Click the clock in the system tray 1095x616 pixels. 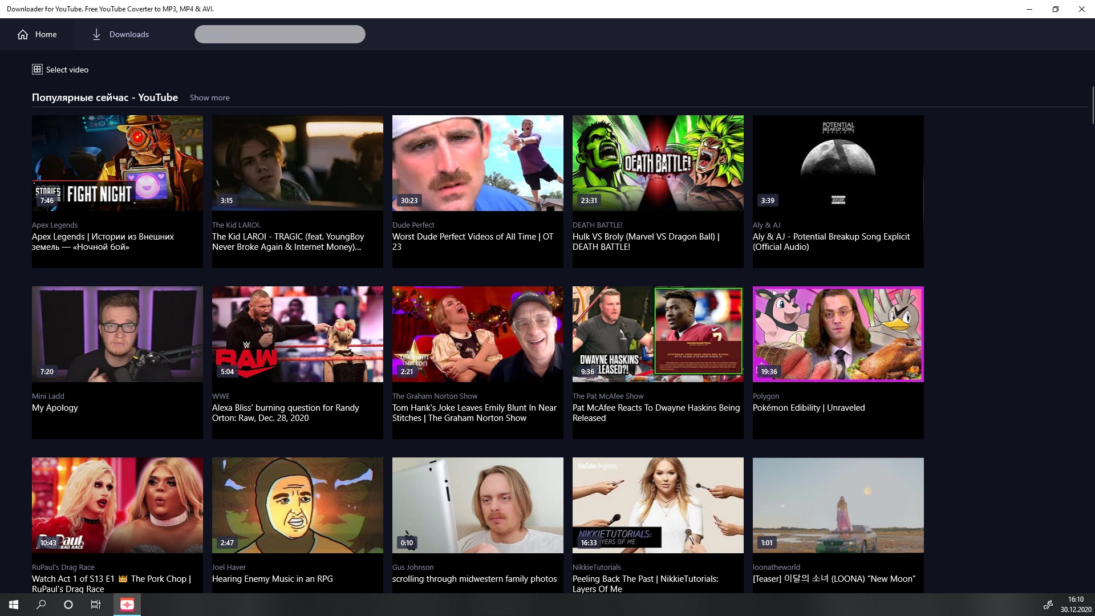(x=1076, y=604)
